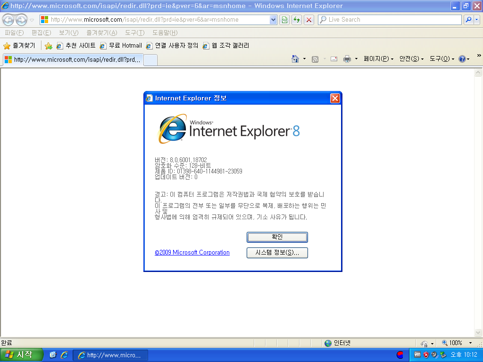
Task: Open the 페이지(P) command bar menu
Action: tap(379, 59)
